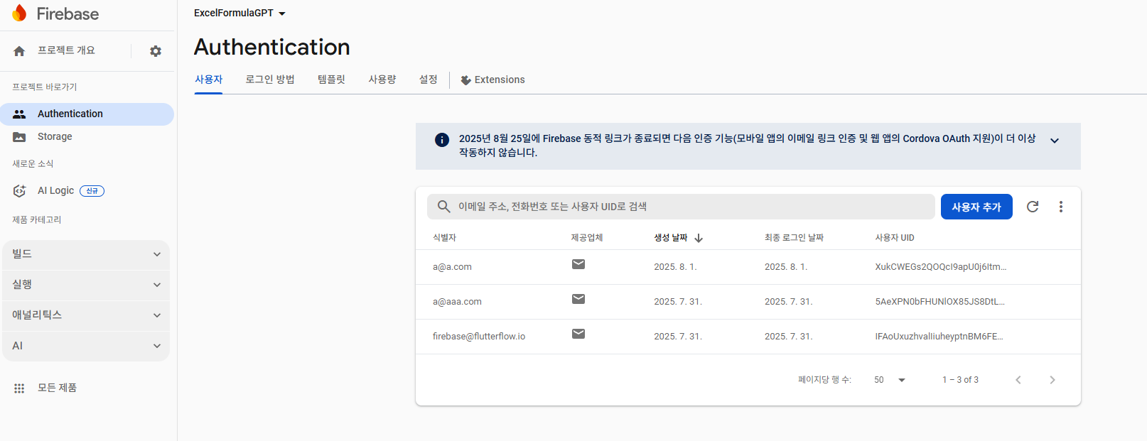Click the 식별자 column header
The image size is (1147, 441).
pyautogui.click(x=444, y=238)
